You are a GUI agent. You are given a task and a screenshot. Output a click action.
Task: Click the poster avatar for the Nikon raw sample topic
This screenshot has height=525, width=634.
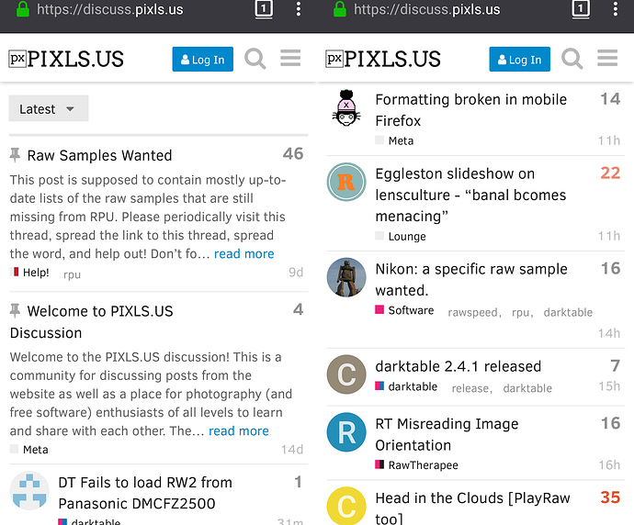click(x=346, y=278)
